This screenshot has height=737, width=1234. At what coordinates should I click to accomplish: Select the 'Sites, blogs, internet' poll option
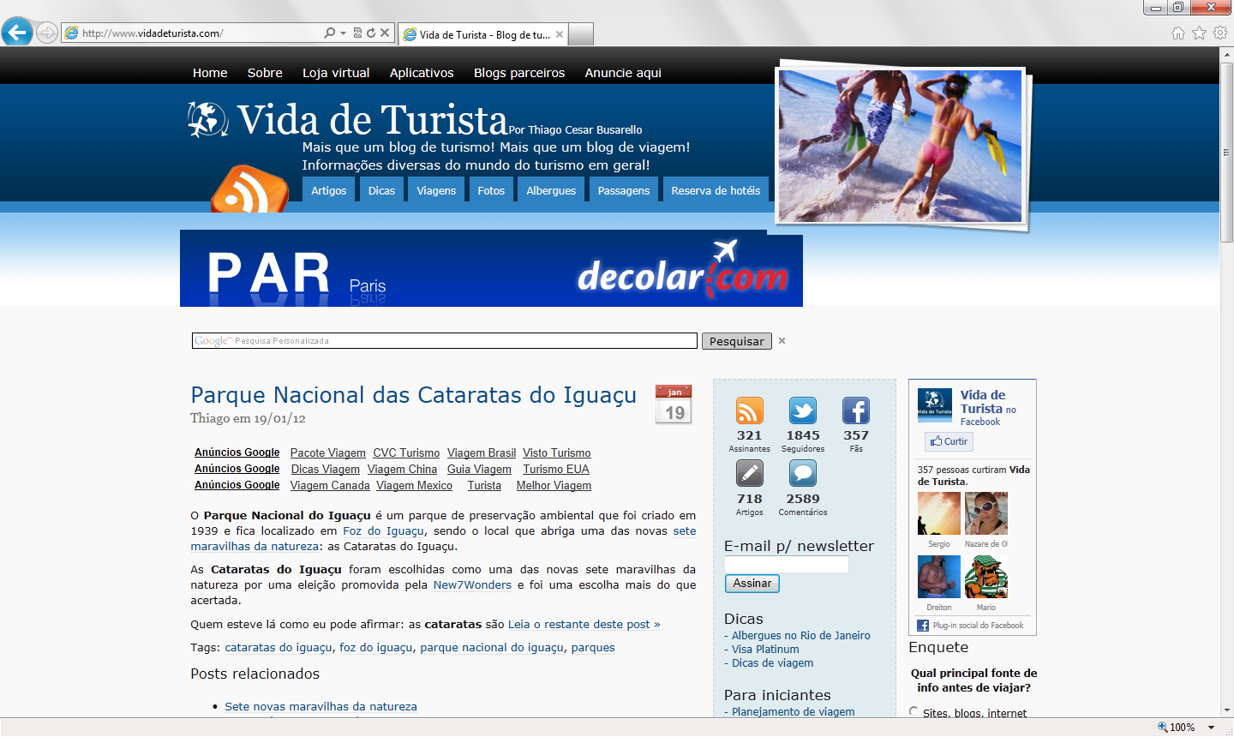(x=914, y=711)
